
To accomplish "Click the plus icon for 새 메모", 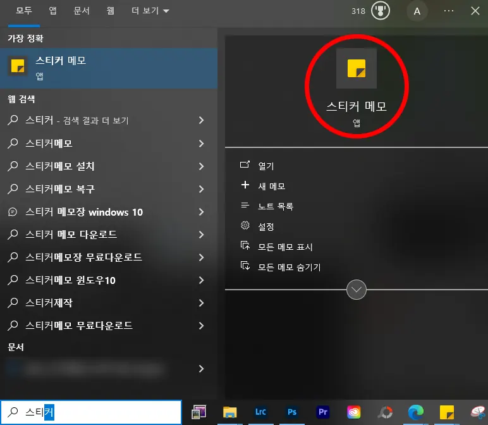I will coord(245,185).
